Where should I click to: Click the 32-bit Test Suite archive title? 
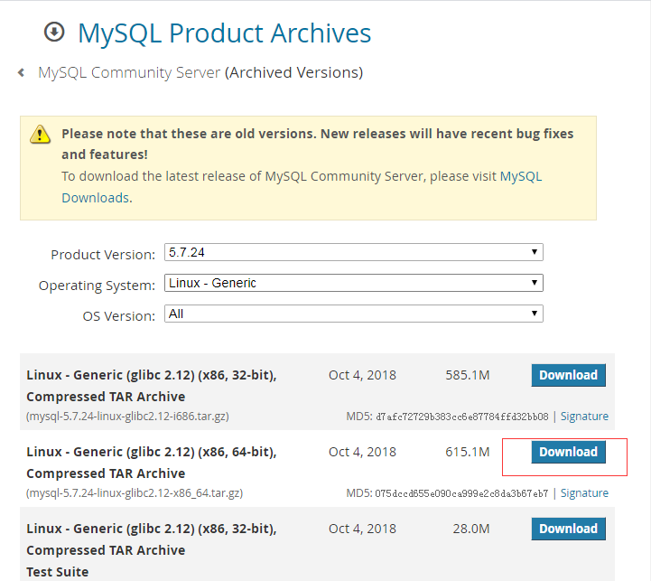(x=152, y=550)
